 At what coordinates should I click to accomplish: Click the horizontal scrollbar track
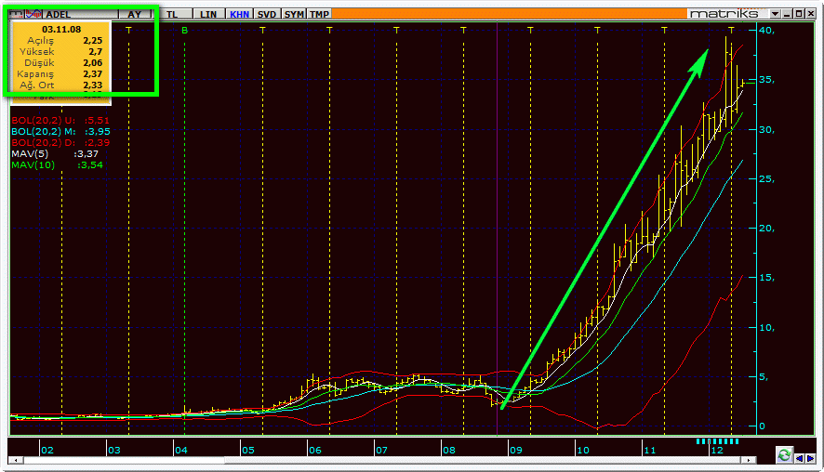tap(382, 460)
